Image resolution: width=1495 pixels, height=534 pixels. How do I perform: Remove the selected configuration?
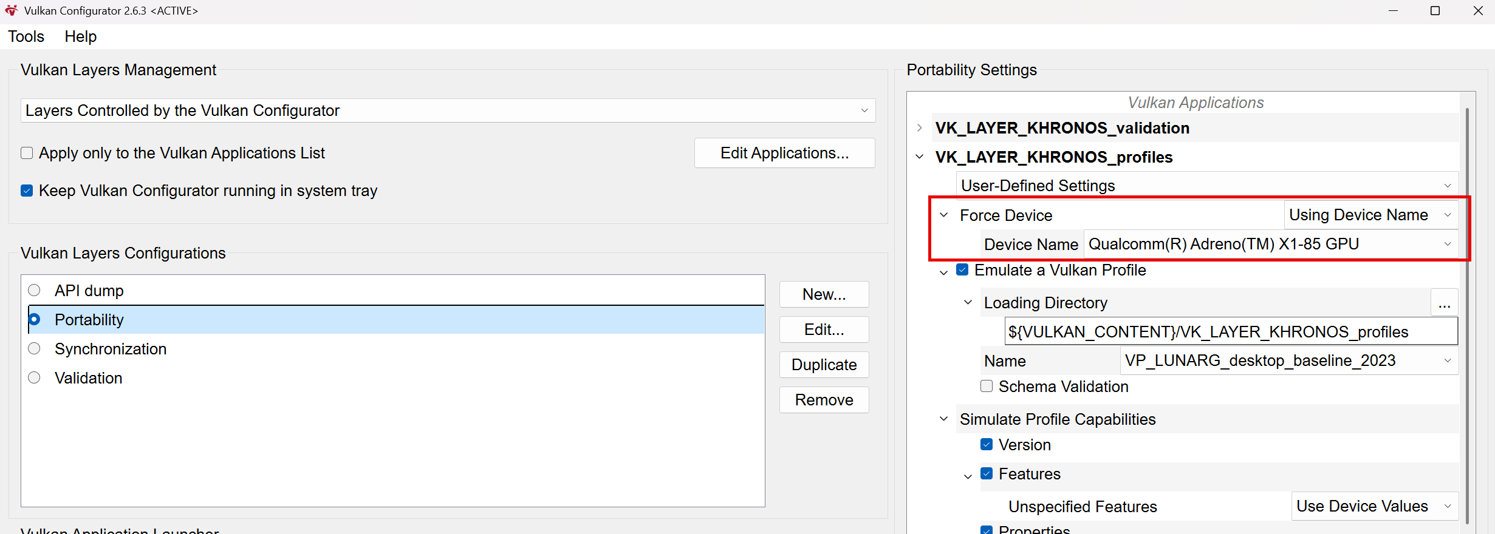click(824, 400)
